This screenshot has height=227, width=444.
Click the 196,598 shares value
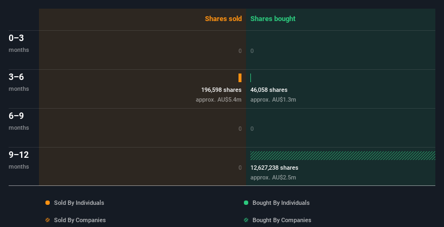[x=221, y=90]
